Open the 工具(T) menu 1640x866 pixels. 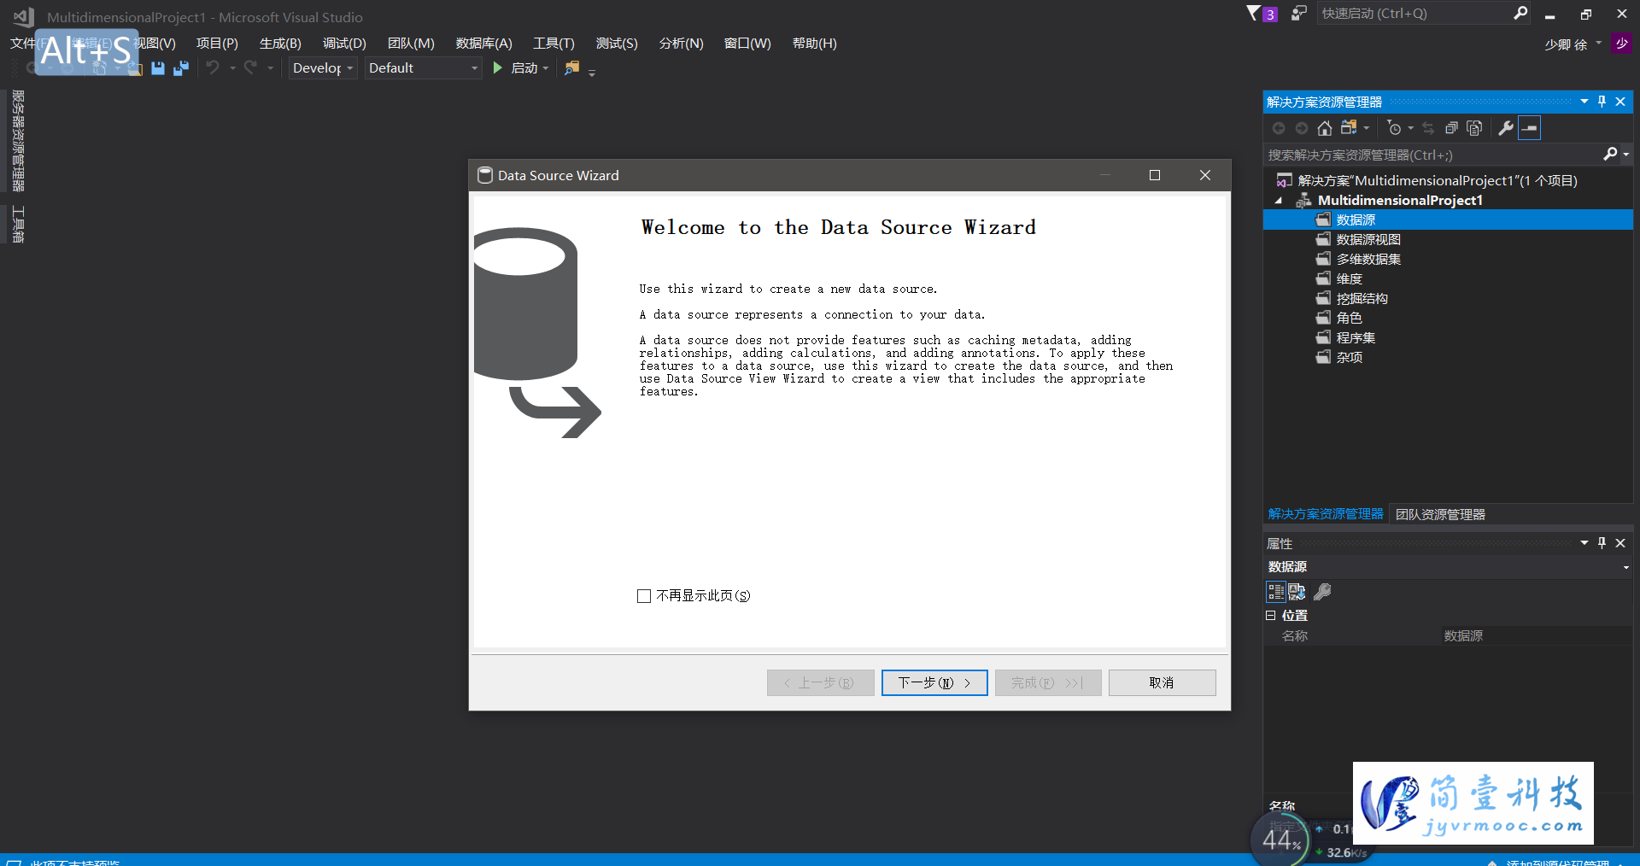(x=553, y=44)
